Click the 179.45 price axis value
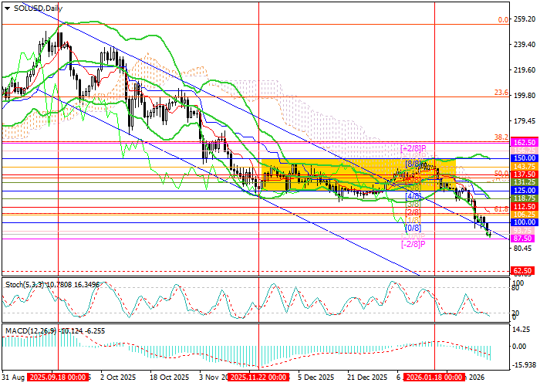This screenshot has width=540, height=386. [524, 121]
